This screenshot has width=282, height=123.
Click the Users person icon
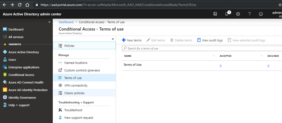[x=5, y=60]
